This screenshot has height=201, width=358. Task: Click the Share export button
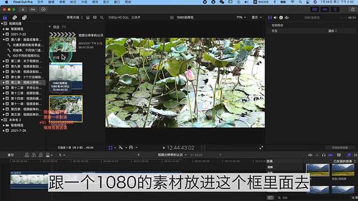click(x=352, y=9)
